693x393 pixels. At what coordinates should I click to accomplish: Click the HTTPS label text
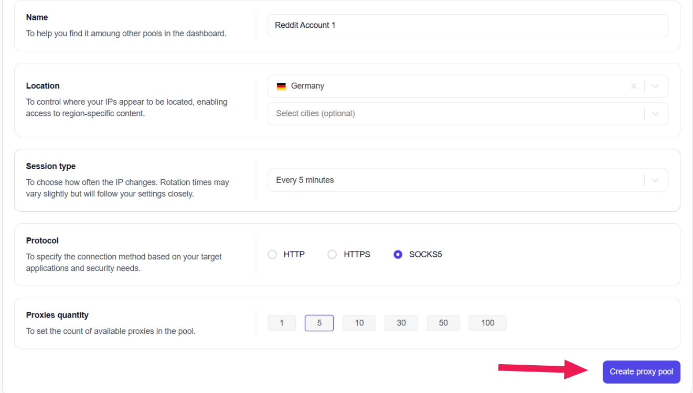(357, 254)
